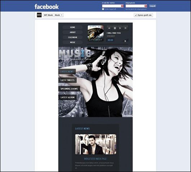Viewport: 191px width, 172px height.
Task: Click the thumbs-up Synes godt om button
Action: (143, 15)
